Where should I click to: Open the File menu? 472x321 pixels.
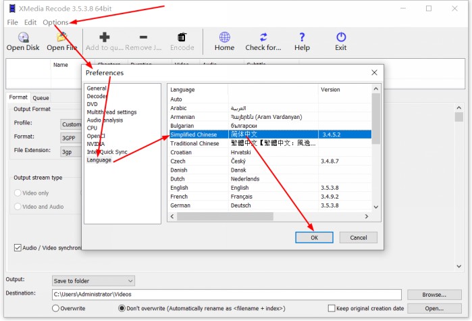pos(12,22)
